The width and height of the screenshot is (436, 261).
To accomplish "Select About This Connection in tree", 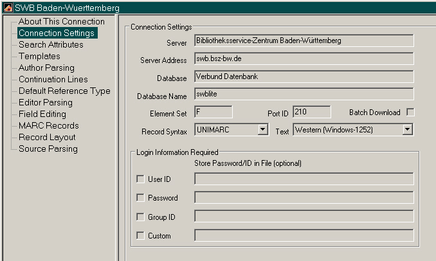I will (61, 21).
